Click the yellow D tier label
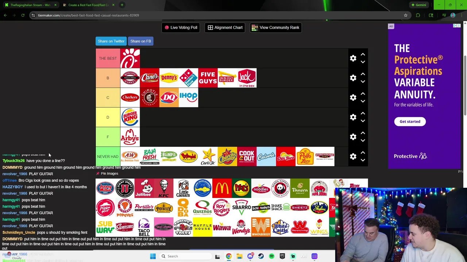Image resolution: width=467 pixels, height=262 pixels. coord(108,117)
